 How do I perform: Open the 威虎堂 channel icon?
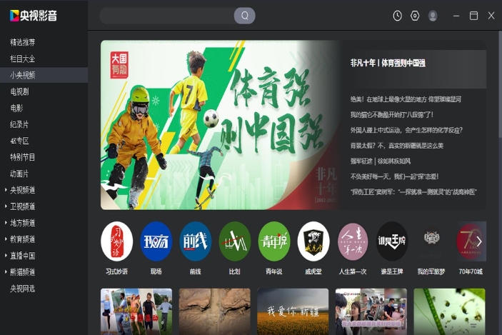[313, 241]
